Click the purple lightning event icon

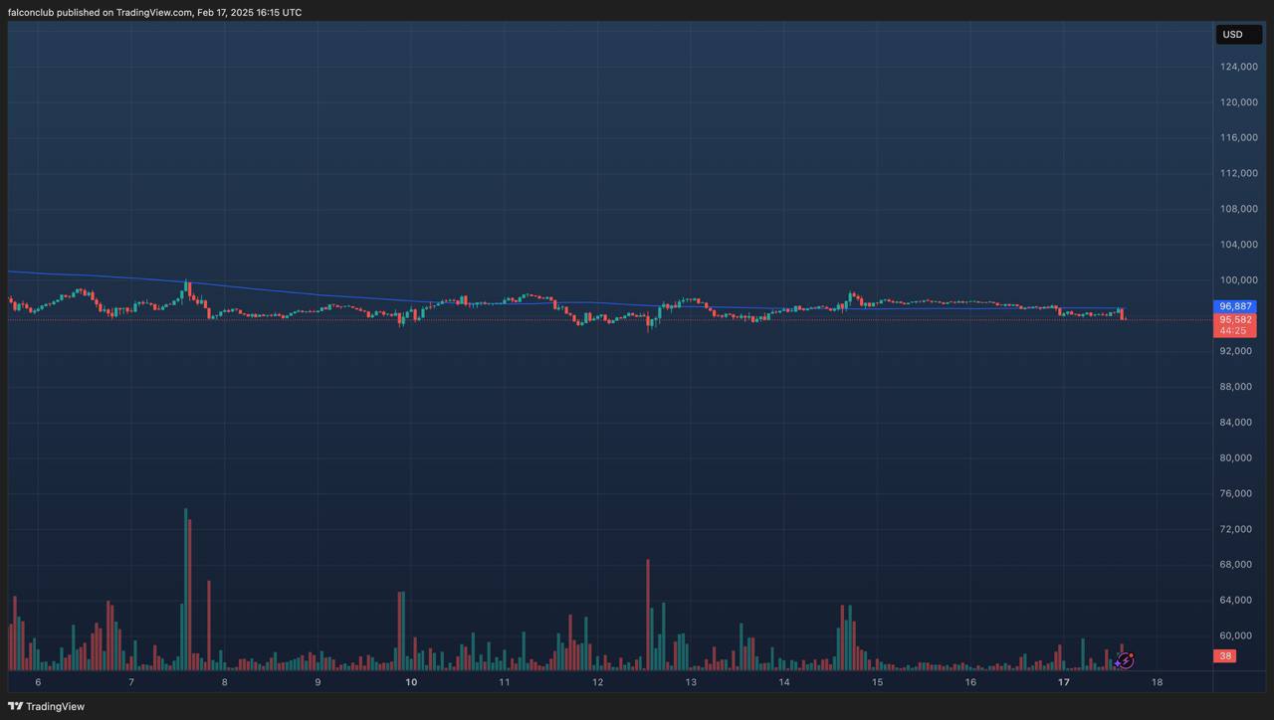[x=1125, y=660]
